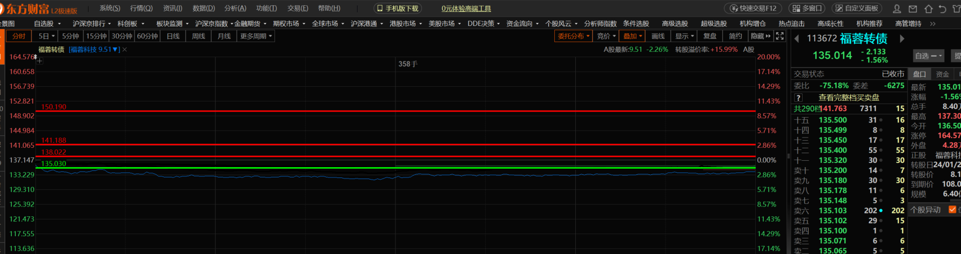This screenshot has width=961, height=254.
Task: Click the back arrow icon
Action: pyautogui.click(x=943, y=9)
